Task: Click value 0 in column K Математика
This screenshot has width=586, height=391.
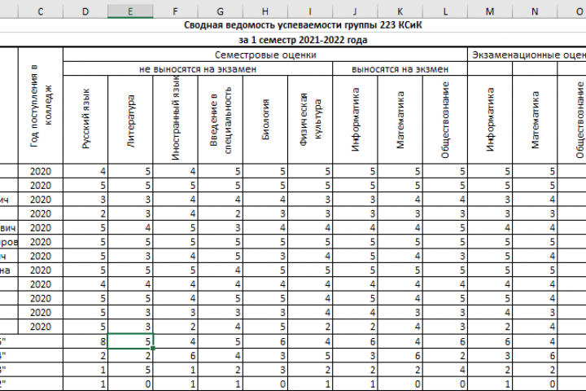Action: [x=400, y=384]
